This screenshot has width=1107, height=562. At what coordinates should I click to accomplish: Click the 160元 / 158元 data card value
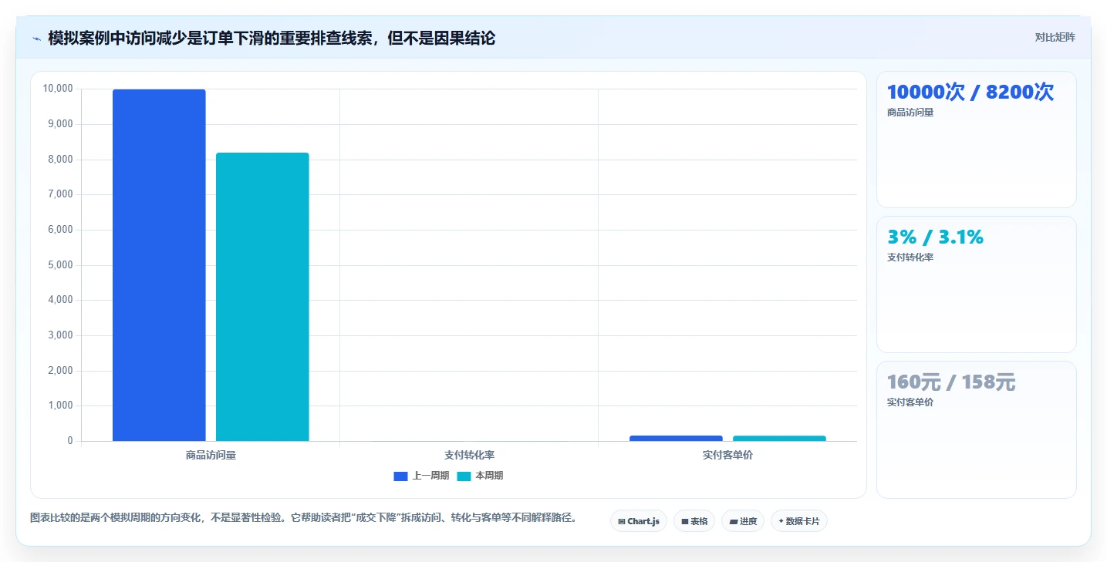(x=951, y=382)
